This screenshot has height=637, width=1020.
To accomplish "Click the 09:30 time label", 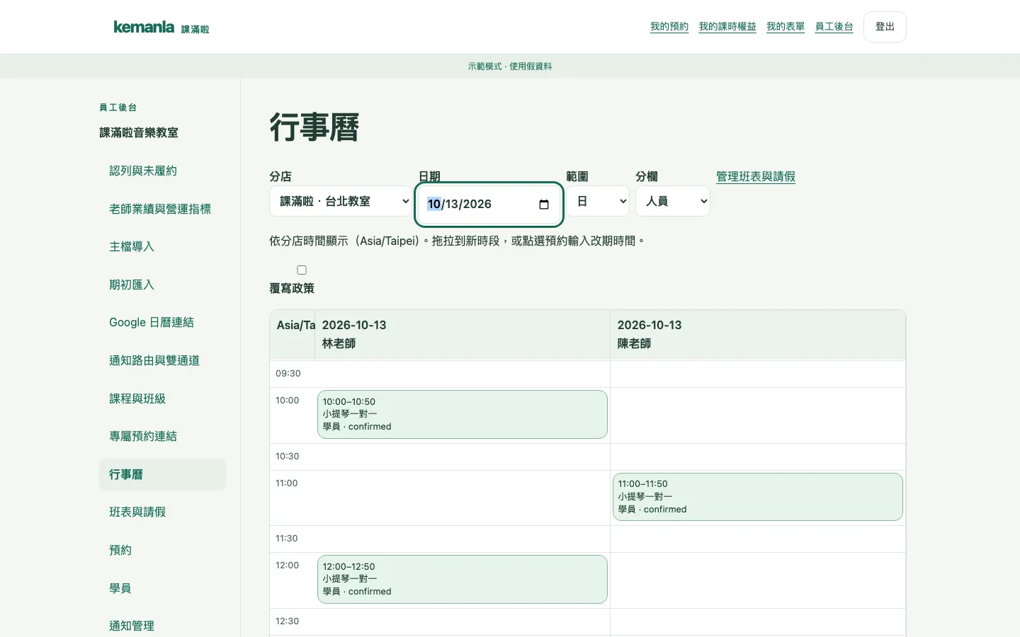I will tap(288, 374).
